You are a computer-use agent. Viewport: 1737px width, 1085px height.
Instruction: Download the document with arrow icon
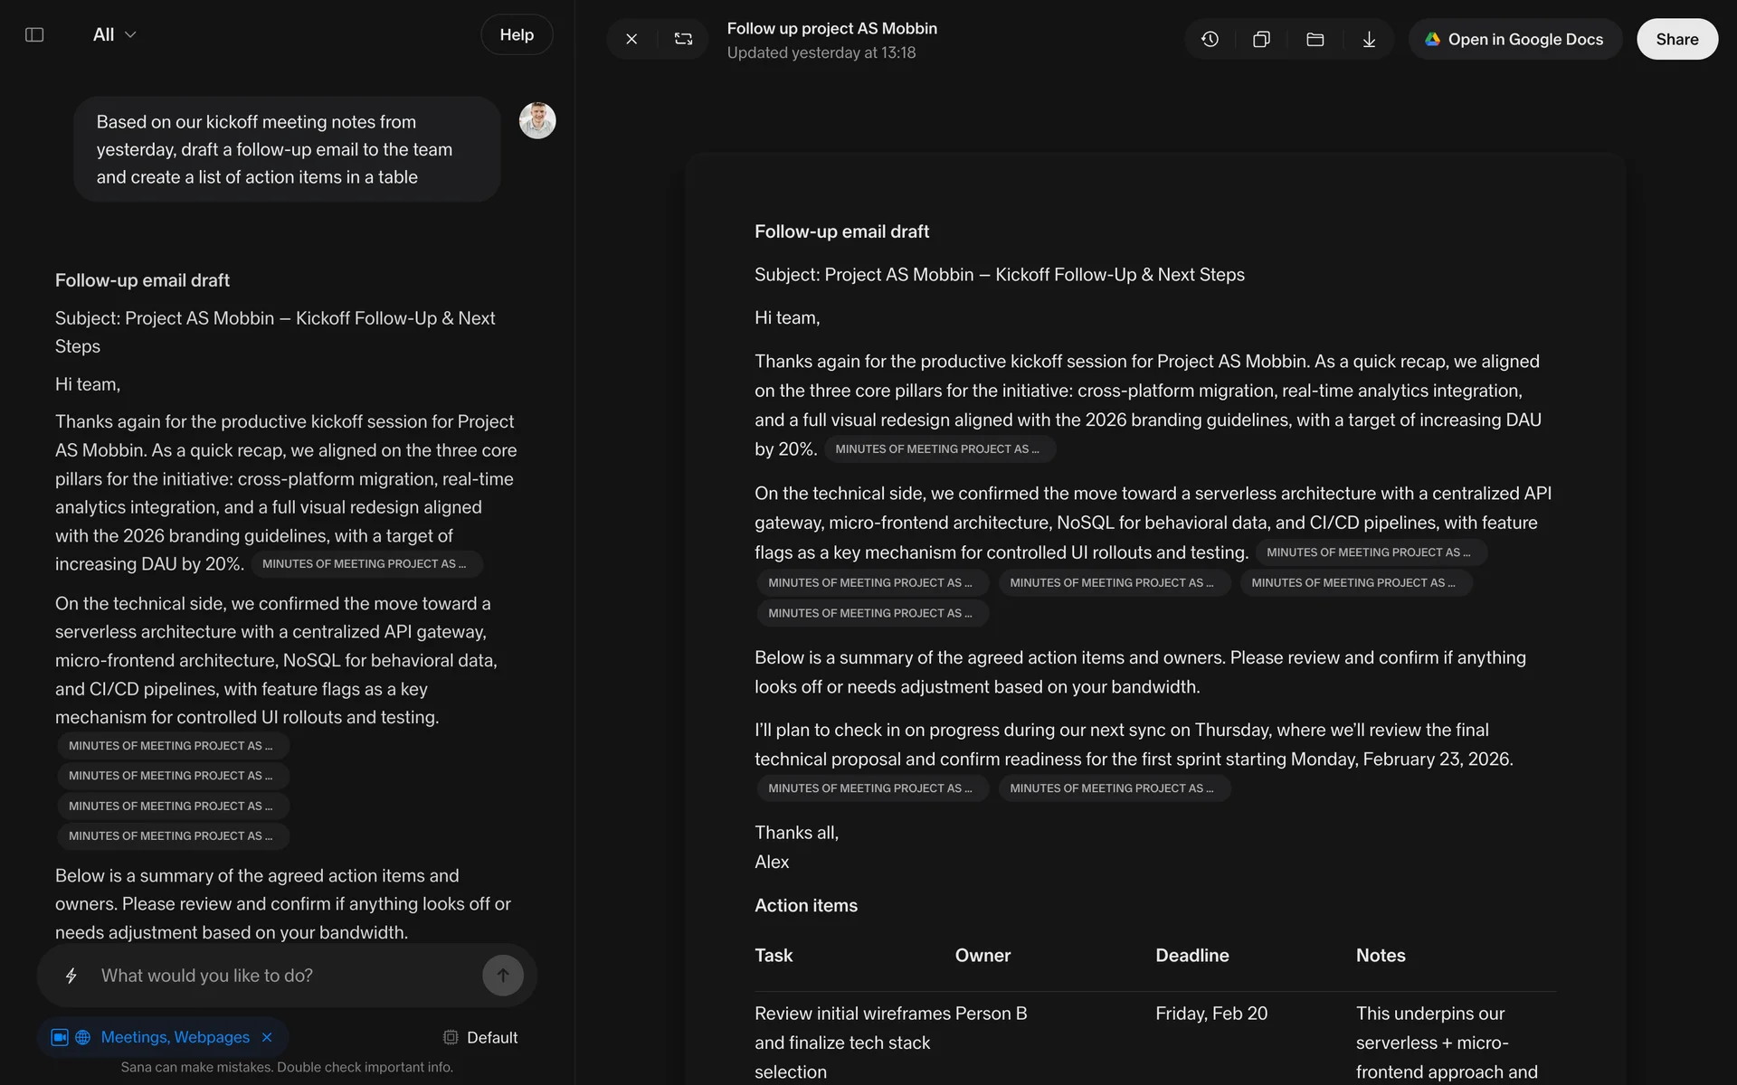point(1369,40)
